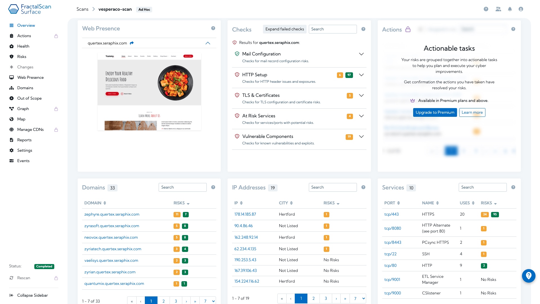
Task: Click lock icon next to Manage CDNs
Action: (56, 130)
